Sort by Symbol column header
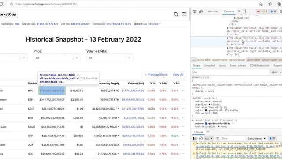282x159 pixels. coord(32,83)
